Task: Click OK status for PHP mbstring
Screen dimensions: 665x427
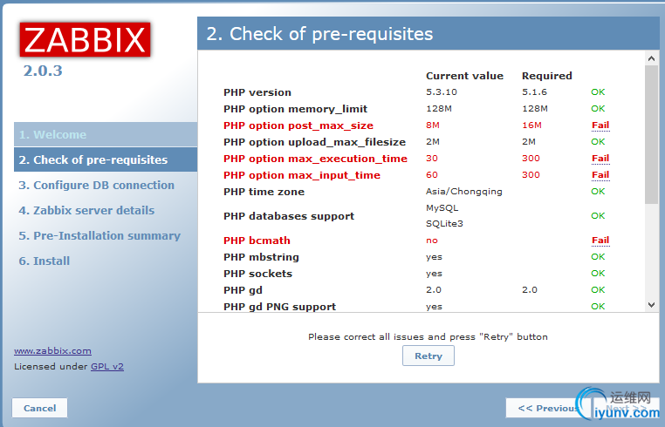Action: click(x=598, y=257)
